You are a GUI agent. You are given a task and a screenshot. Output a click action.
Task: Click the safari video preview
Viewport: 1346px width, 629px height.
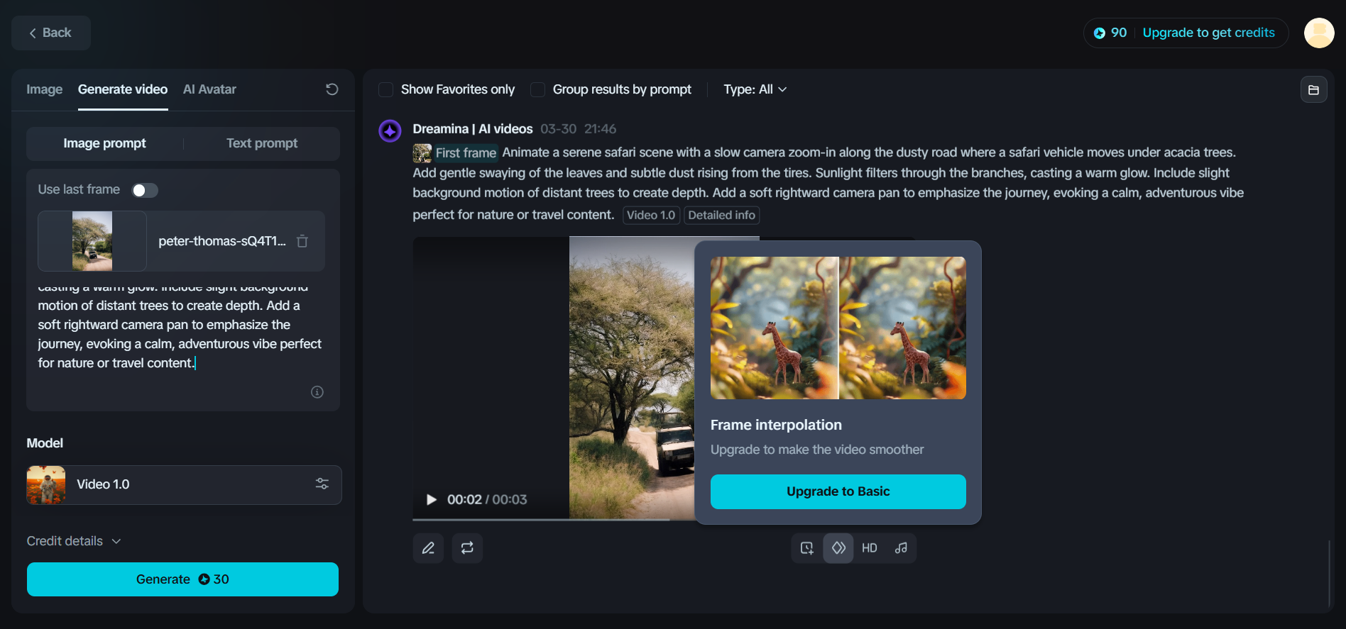[554, 378]
